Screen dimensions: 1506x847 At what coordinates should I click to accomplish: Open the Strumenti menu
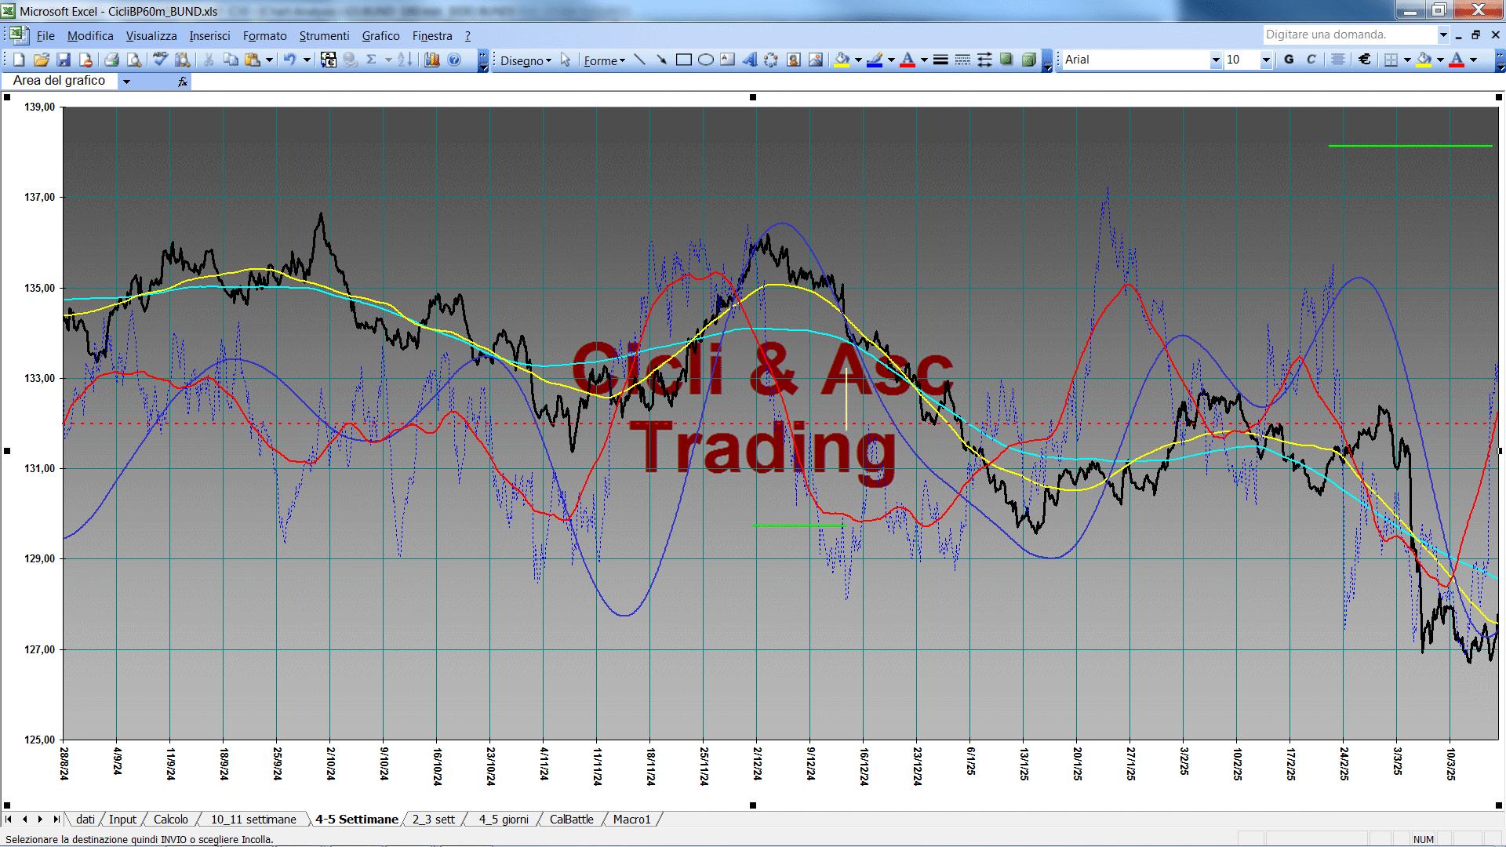324,36
